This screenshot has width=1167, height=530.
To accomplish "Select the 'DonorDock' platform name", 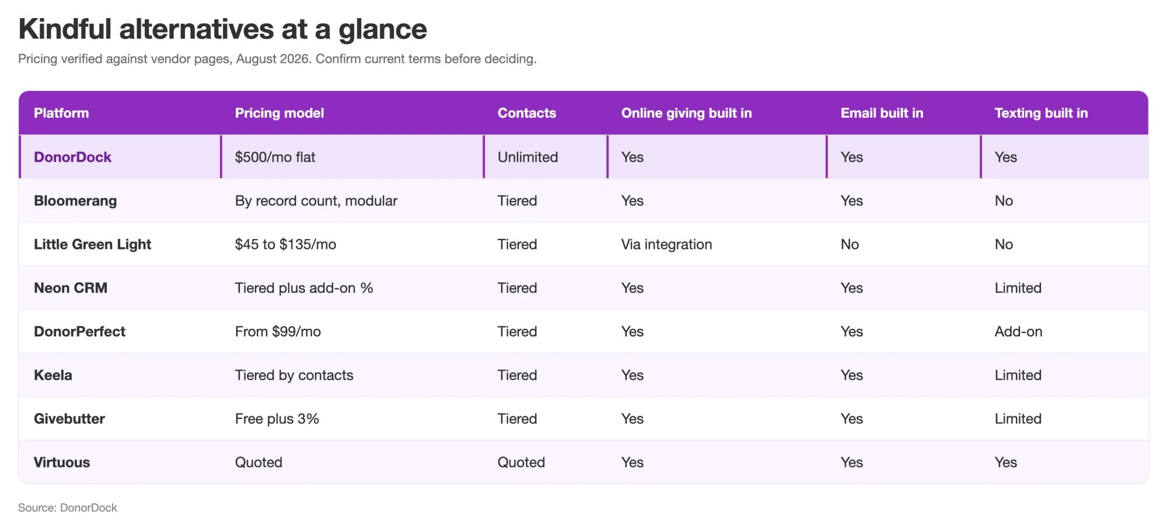I will (x=72, y=157).
